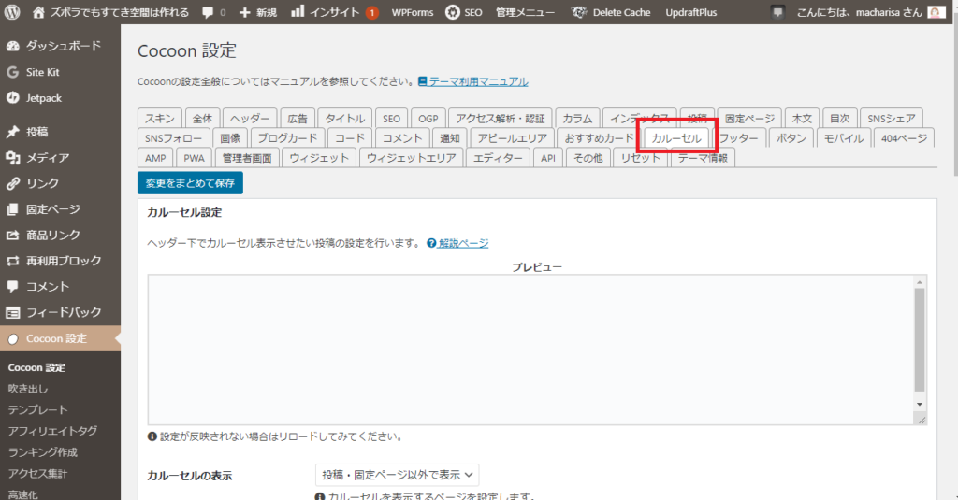Open 再利用ブロック via its loop icon
This screenshot has height=500, width=958.
13,261
